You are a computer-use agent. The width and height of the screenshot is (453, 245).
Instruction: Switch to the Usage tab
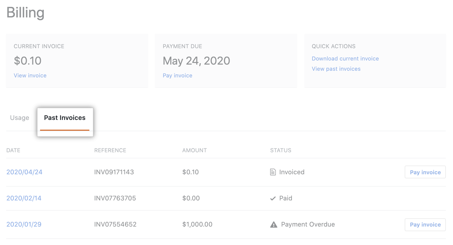[20, 118]
